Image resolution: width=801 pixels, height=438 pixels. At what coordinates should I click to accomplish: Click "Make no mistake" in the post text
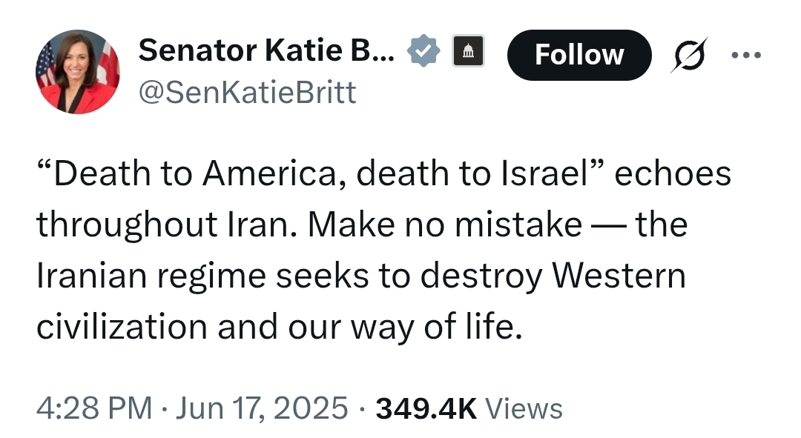click(x=445, y=225)
